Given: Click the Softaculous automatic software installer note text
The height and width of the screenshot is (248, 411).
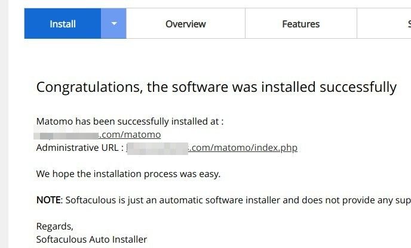Looking at the screenshot, I should pos(238,200).
